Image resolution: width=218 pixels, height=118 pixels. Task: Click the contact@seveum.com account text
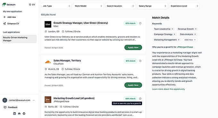(x=20, y=100)
